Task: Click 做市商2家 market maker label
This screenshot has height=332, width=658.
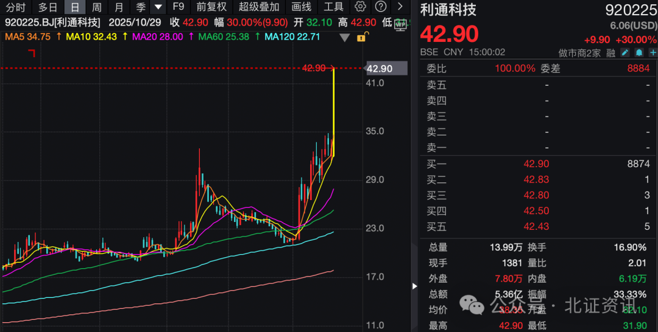Action: [x=579, y=53]
